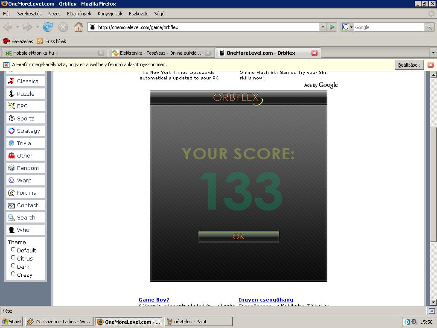Viewport: 437px width, 328px height.
Task: Pick a Random game from sidebar
Action: point(25,168)
